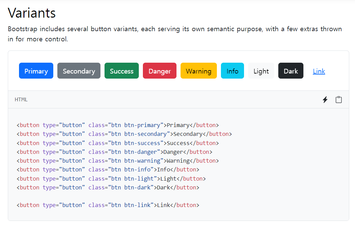Click the Link styled button

click(319, 71)
